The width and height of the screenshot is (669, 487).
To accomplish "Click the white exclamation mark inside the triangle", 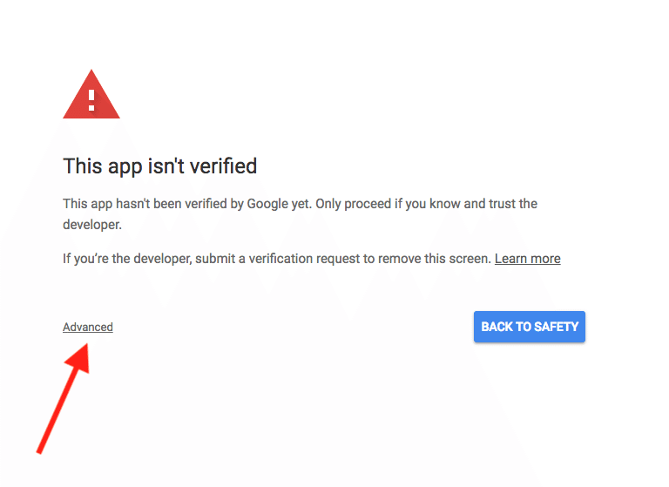I will point(91,100).
